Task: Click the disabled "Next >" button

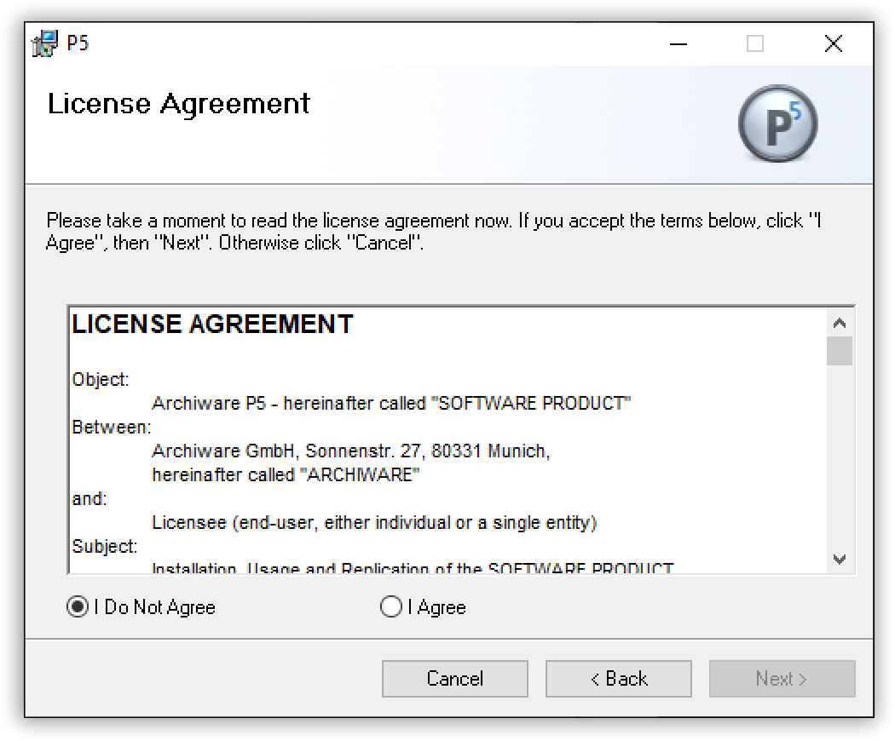Action: pos(782,679)
